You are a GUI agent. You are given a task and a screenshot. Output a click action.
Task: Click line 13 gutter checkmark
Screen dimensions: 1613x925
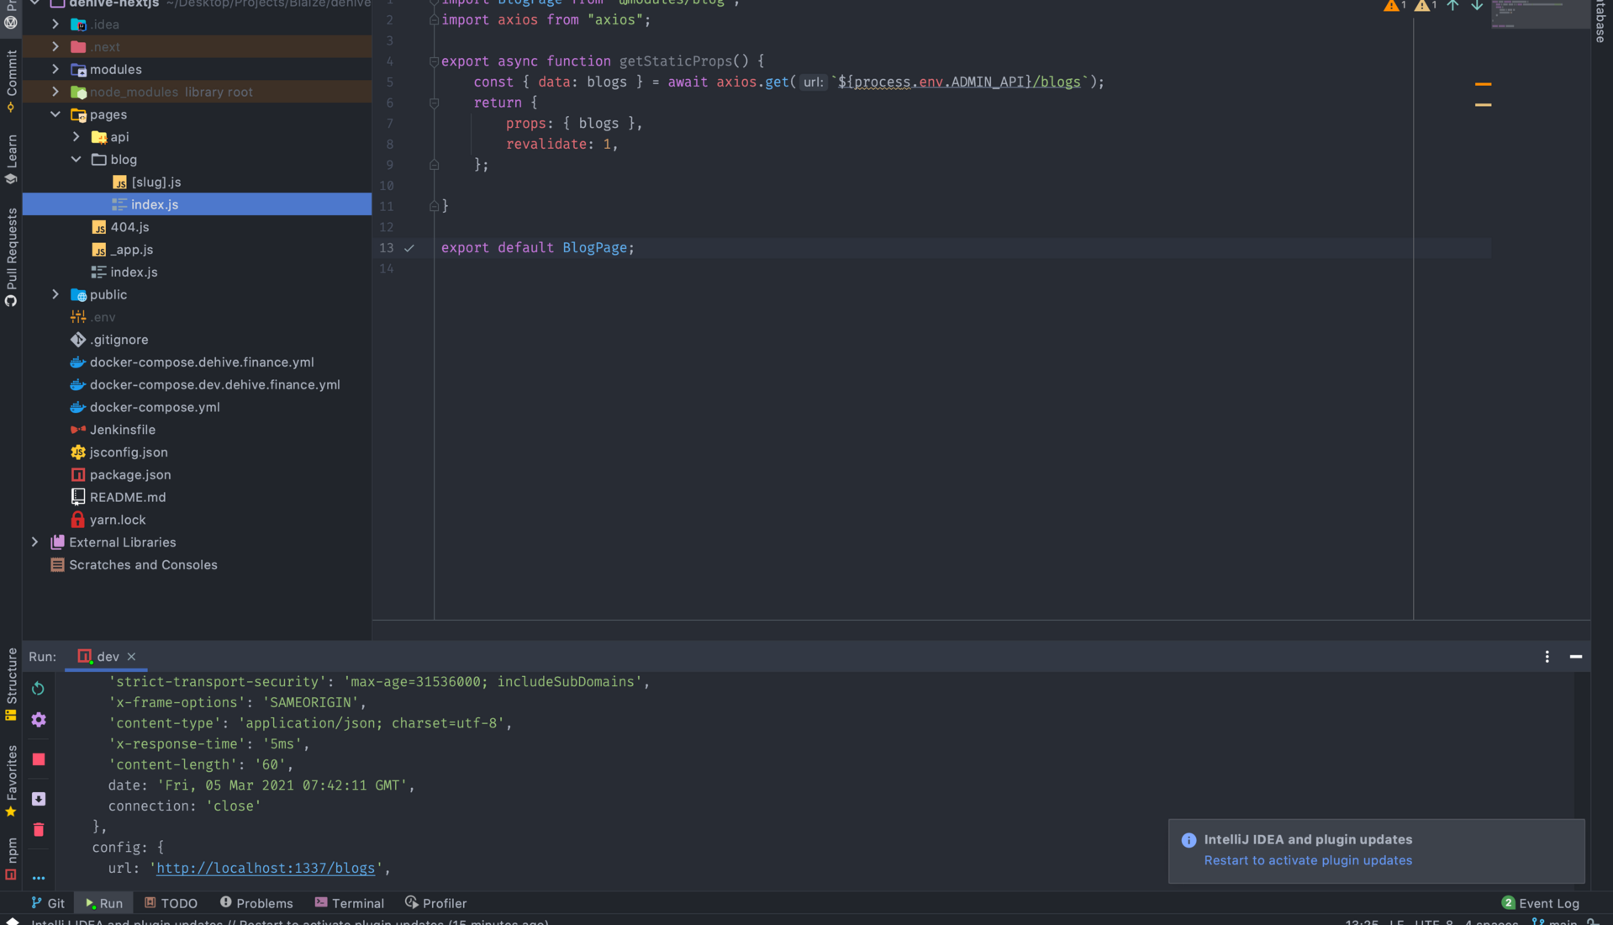pyautogui.click(x=409, y=248)
